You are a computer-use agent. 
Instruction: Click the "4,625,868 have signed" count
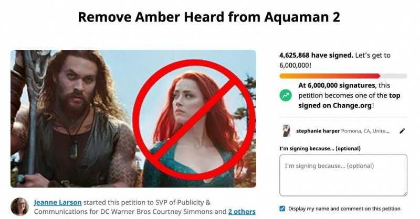tap(317, 56)
